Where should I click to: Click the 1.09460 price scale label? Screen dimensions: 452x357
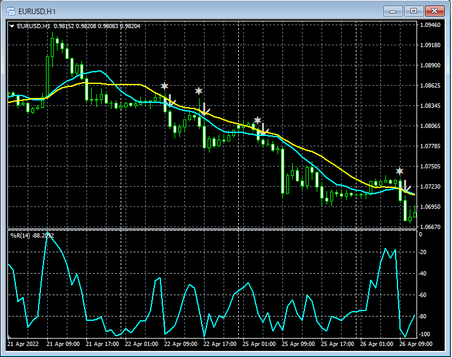pyautogui.click(x=431, y=24)
